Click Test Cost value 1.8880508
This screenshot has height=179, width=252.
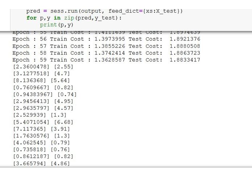pos(185,46)
